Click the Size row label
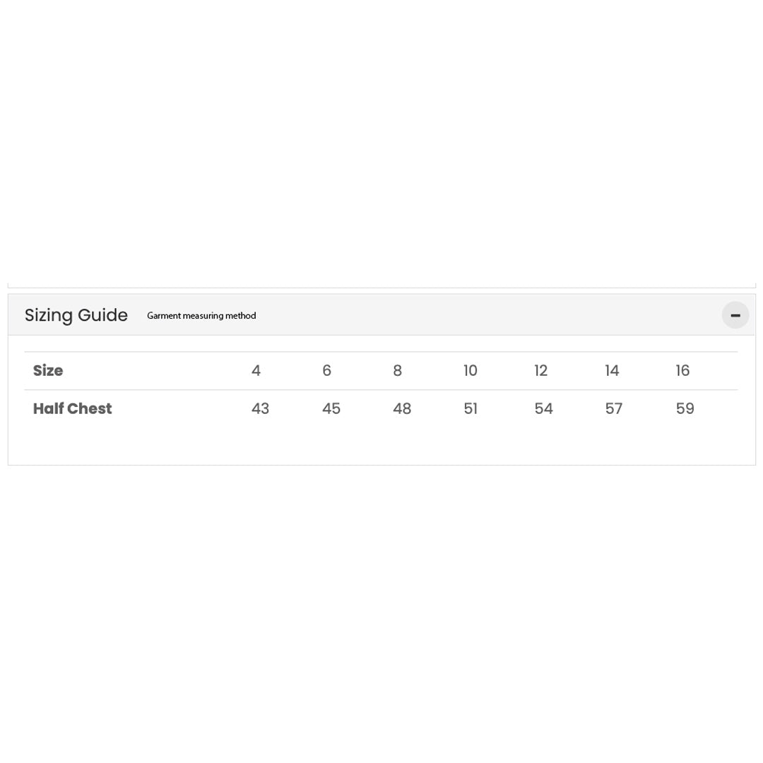This screenshot has height=763, width=763. tap(48, 371)
